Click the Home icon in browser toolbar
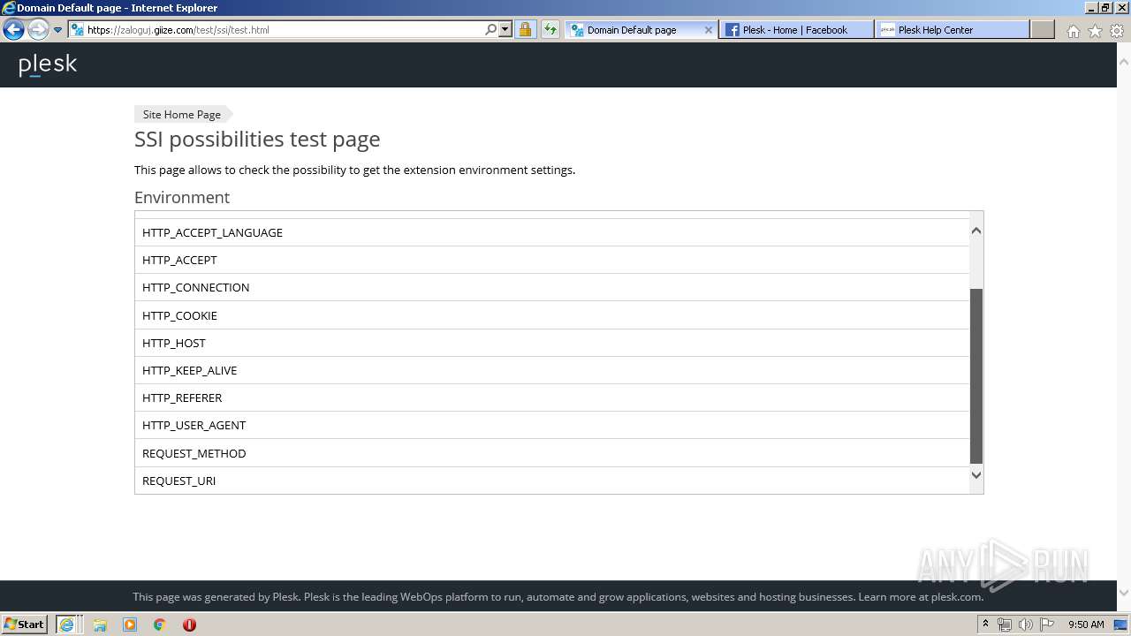The height and width of the screenshot is (636, 1131). pos(1073,31)
